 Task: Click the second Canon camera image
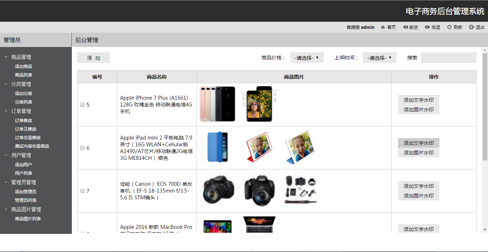point(259,190)
